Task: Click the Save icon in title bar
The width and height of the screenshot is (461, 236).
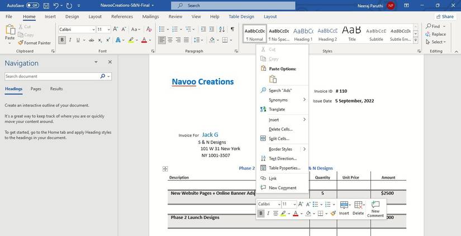Action: pyautogui.click(x=46, y=5)
